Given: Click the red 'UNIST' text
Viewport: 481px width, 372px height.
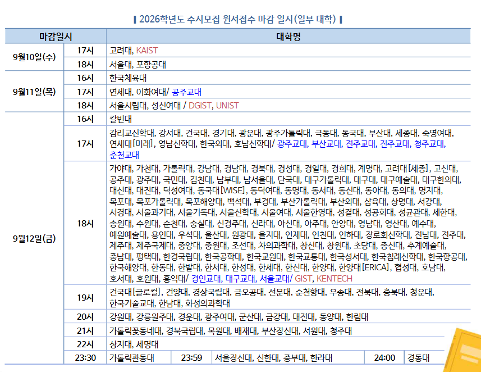Looking at the screenshot, I should [227, 106].
